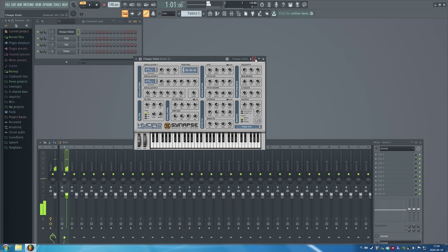This screenshot has height=252, width=448.
Task: Select the Snare channel button
Action: [66, 51]
